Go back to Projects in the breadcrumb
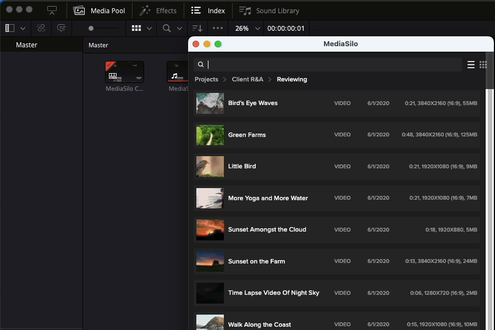Viewport: 495px width, 330px height. 206,79
